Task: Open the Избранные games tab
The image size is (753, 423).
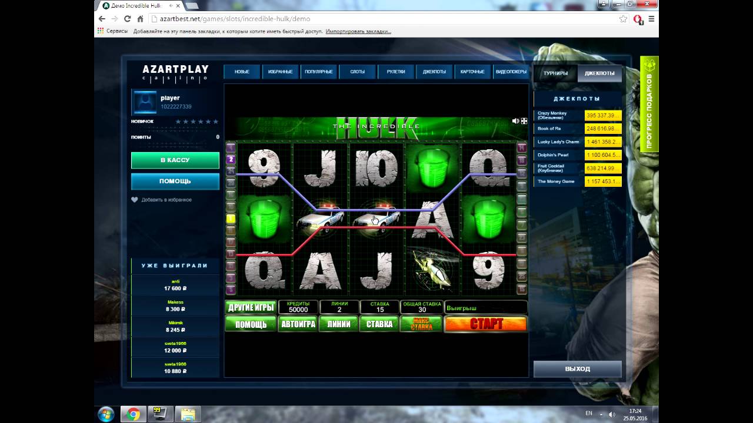Action: tap(280, 72)
